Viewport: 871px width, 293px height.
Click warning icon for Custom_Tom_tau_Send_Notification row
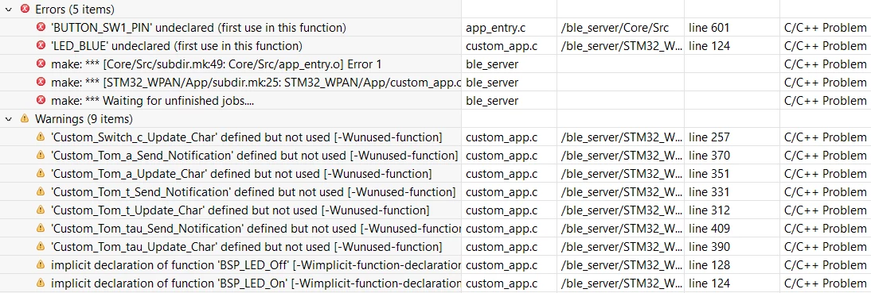click(x=40, y=228)
